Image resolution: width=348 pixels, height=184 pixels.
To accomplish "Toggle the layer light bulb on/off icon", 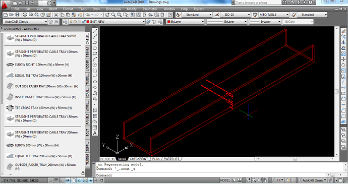I will coord(71,22).
